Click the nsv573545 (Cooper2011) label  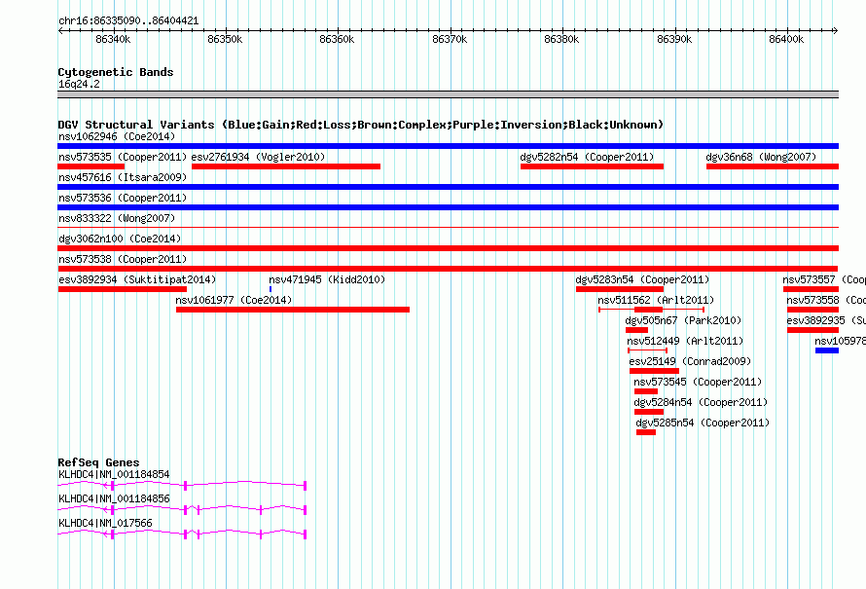tap(698, 382)
